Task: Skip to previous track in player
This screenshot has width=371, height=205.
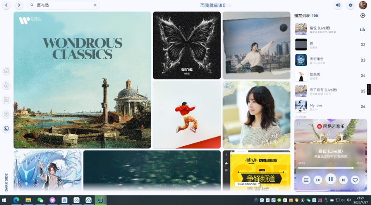Action: pyautogui.click(x=318, y=180)
